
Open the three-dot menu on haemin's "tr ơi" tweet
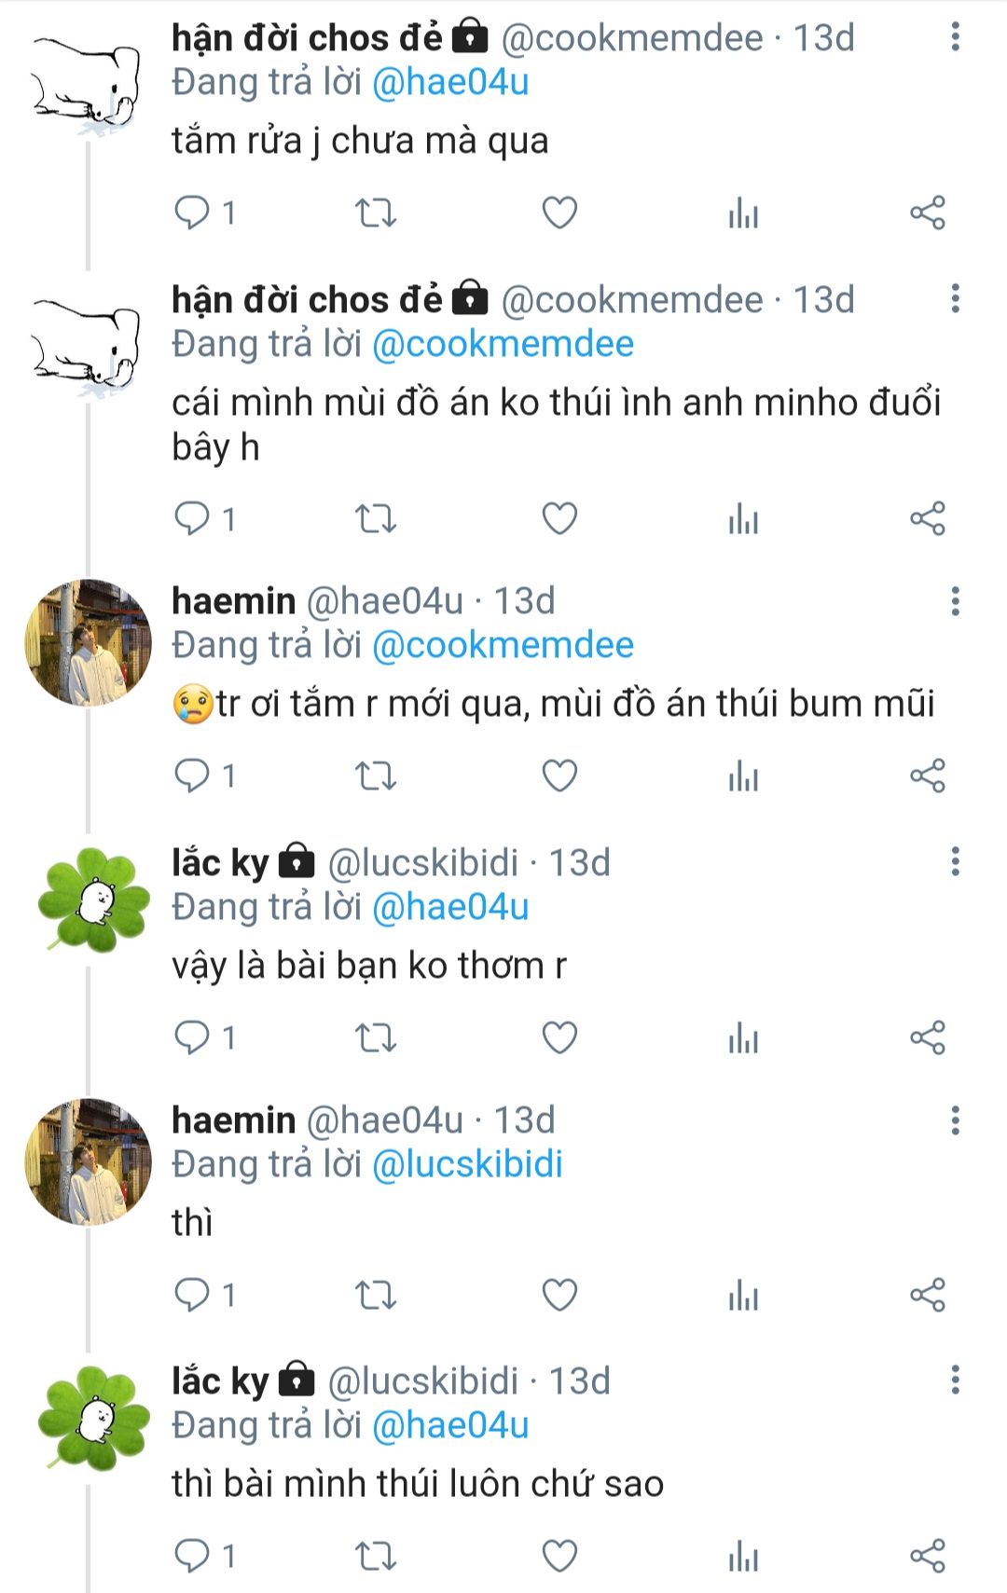point(955,601)
